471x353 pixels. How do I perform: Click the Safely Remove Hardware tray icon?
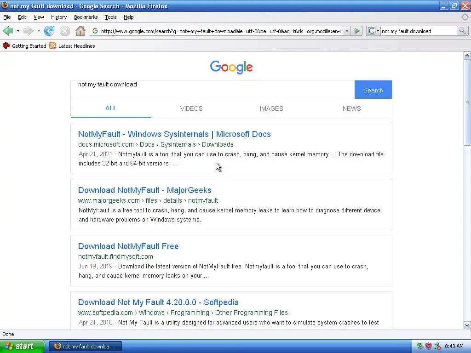tap(419, 347)
